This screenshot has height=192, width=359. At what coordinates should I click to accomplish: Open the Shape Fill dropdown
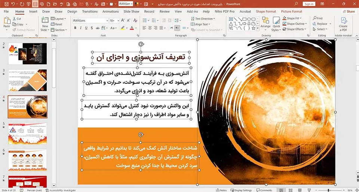(x=292, y=18)
